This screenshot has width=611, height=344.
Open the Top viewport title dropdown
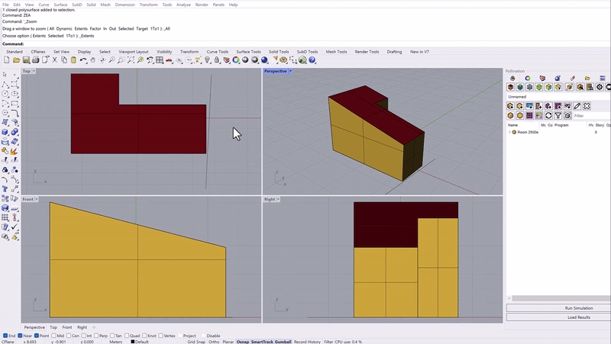(x=35, y=71)
